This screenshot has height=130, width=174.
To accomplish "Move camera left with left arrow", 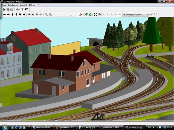I will click(x=4, y=14).
